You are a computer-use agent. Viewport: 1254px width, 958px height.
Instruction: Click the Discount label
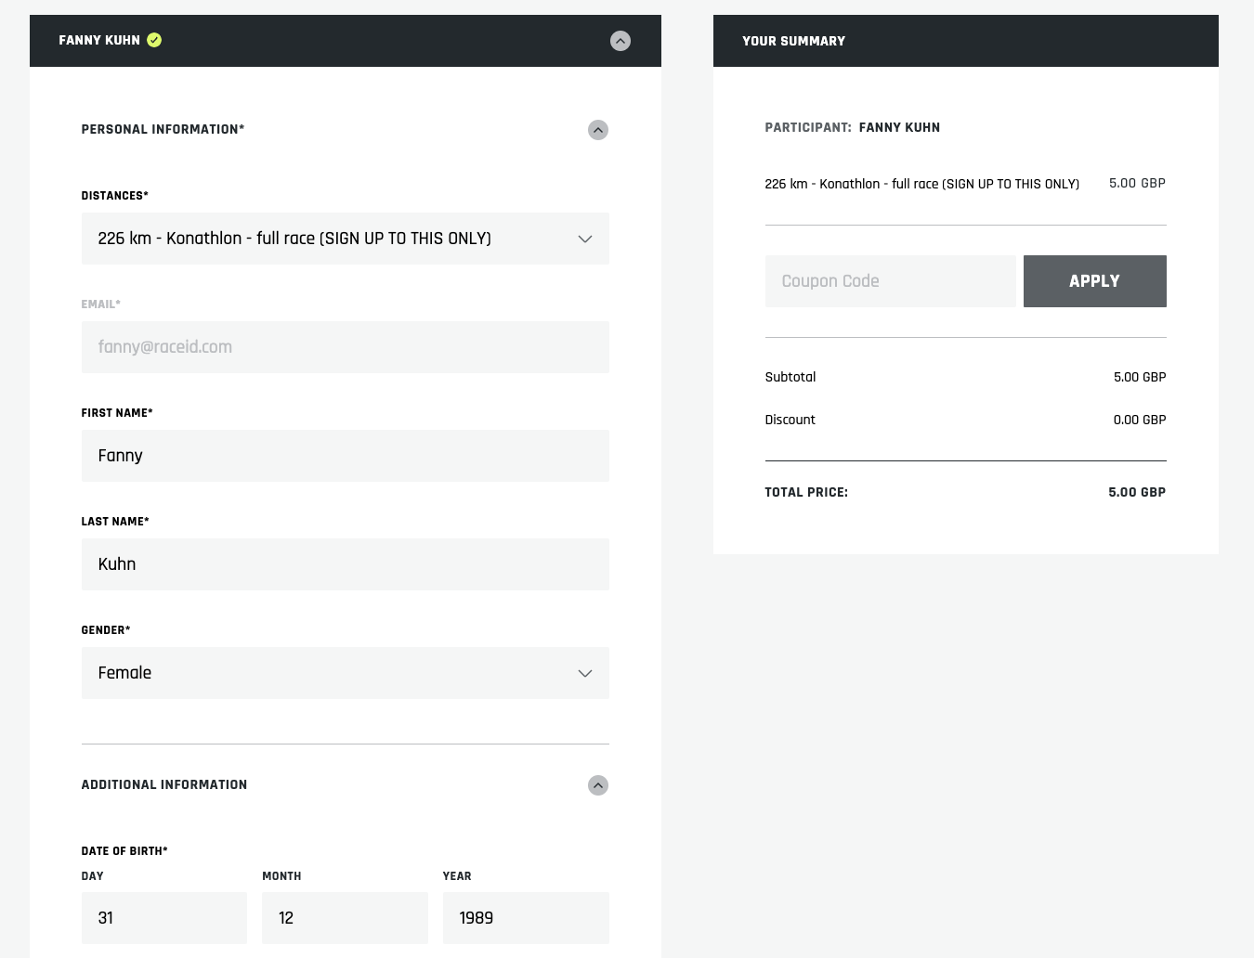(790, 420)
